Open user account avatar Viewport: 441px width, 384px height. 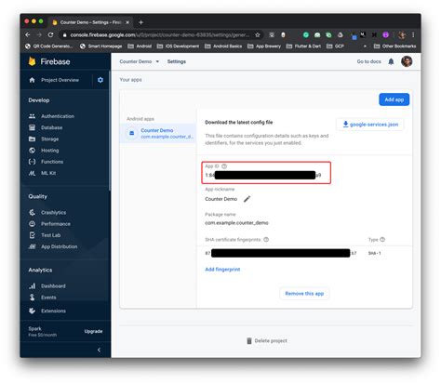[x=407, y=61]
